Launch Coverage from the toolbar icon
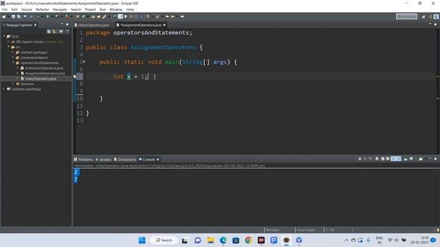Viewport: 440px width, 247px height. tap(56, 16)
